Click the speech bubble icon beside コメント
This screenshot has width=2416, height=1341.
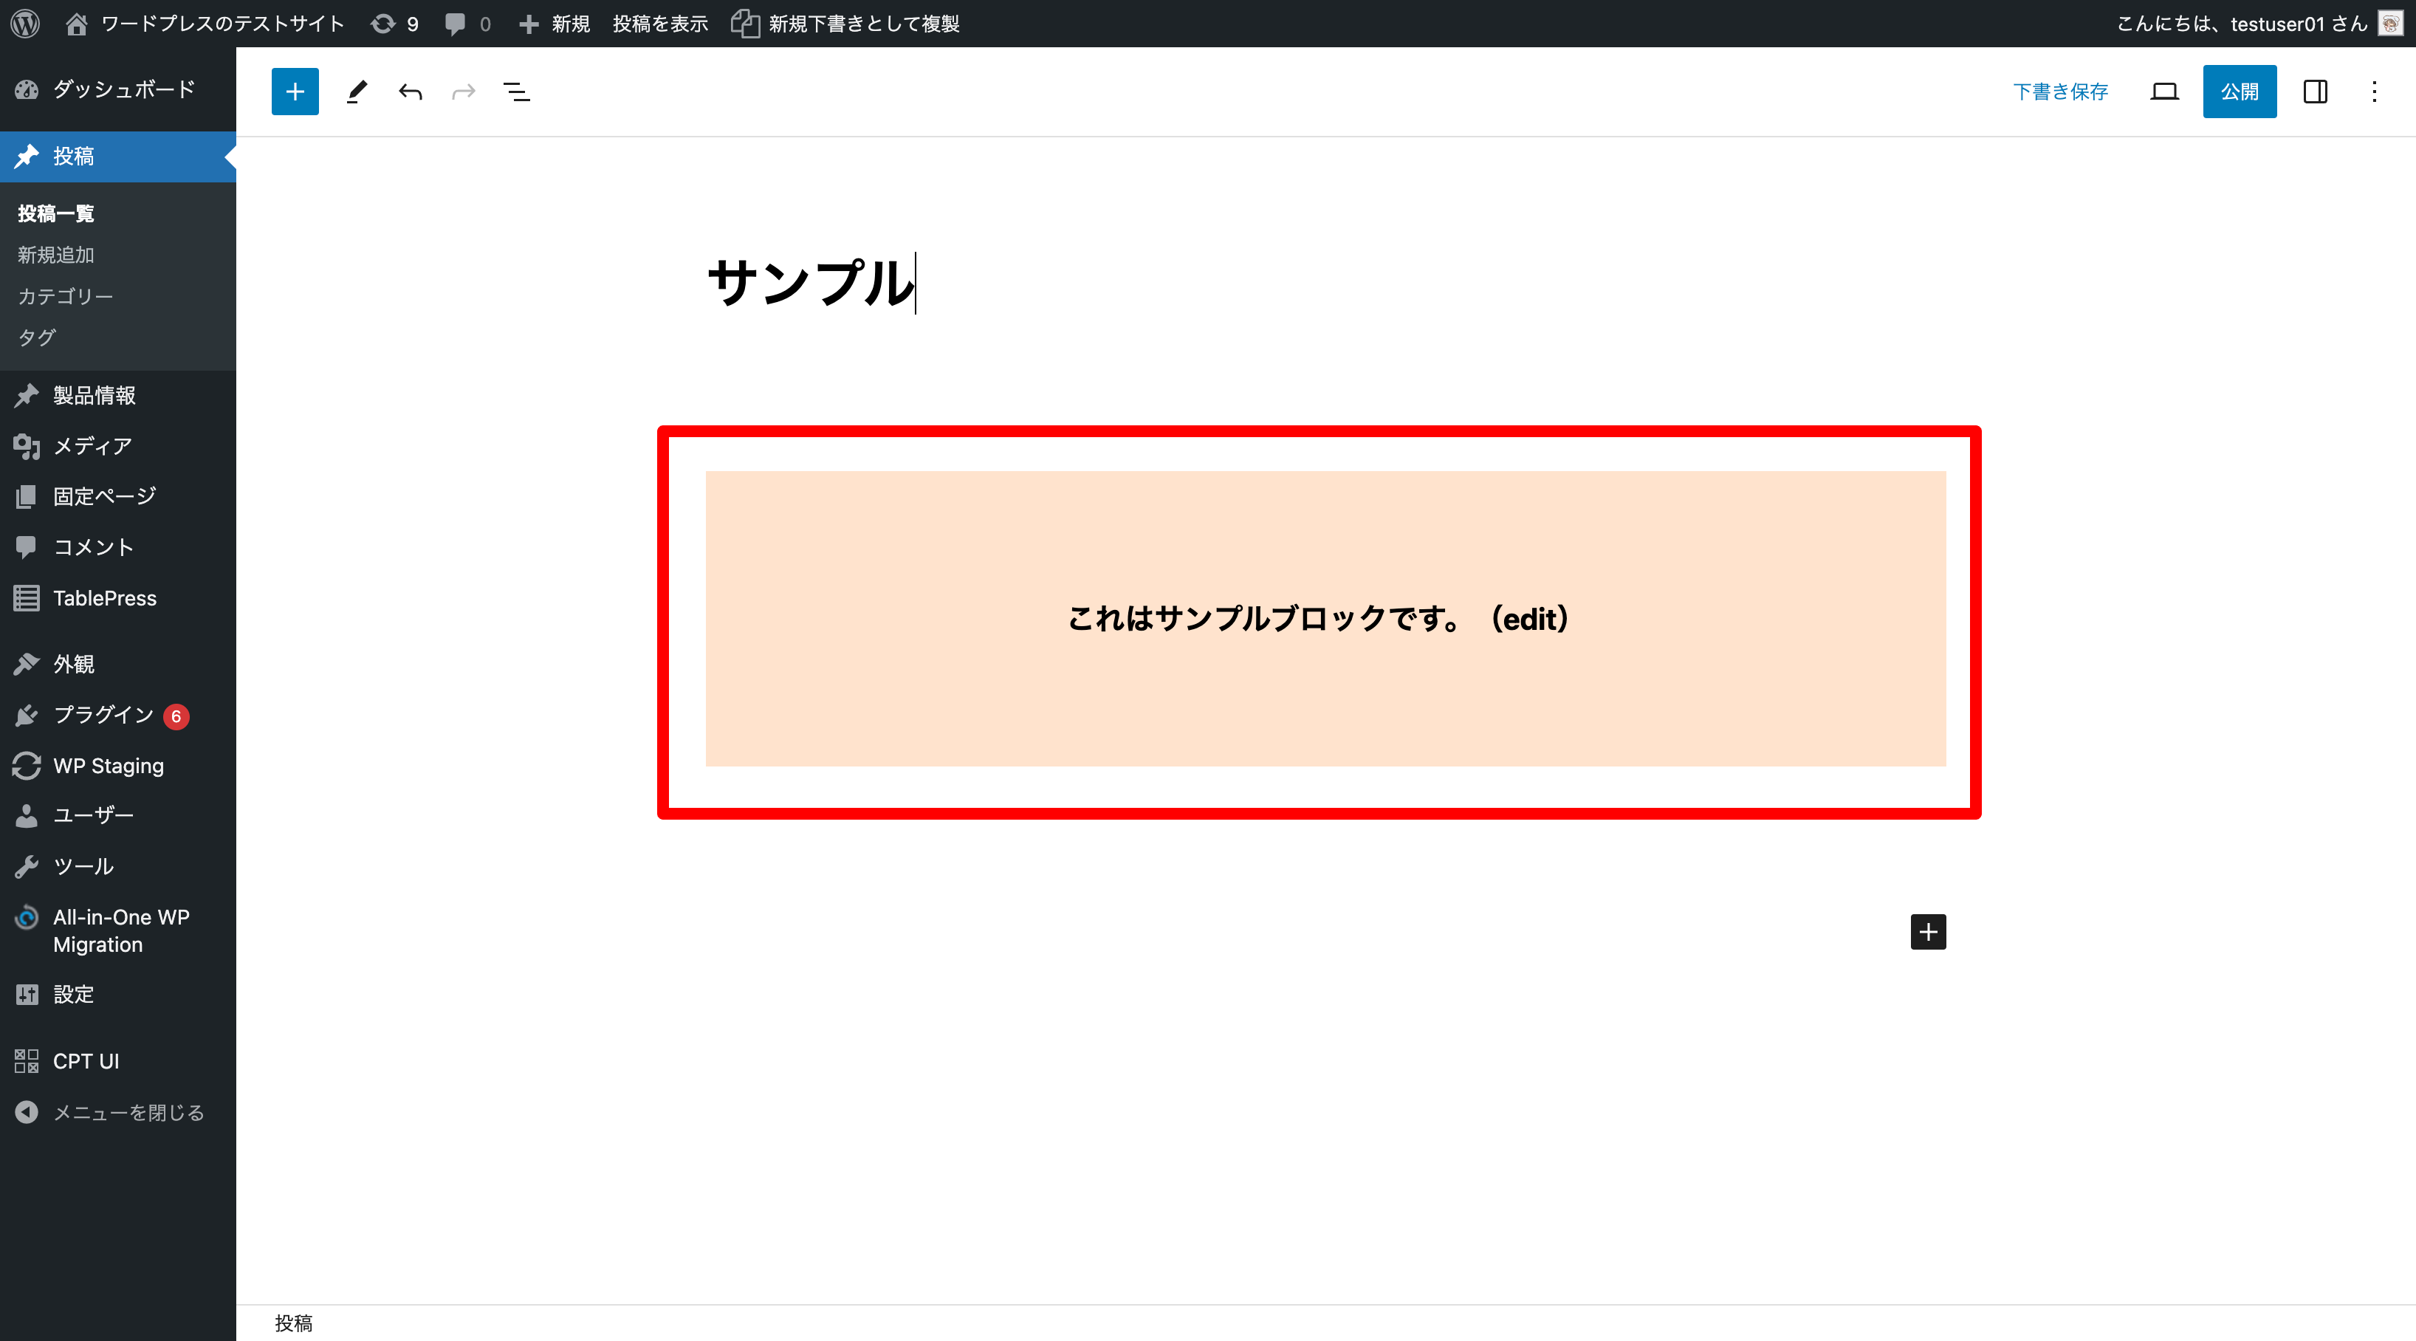pos(27,546)
